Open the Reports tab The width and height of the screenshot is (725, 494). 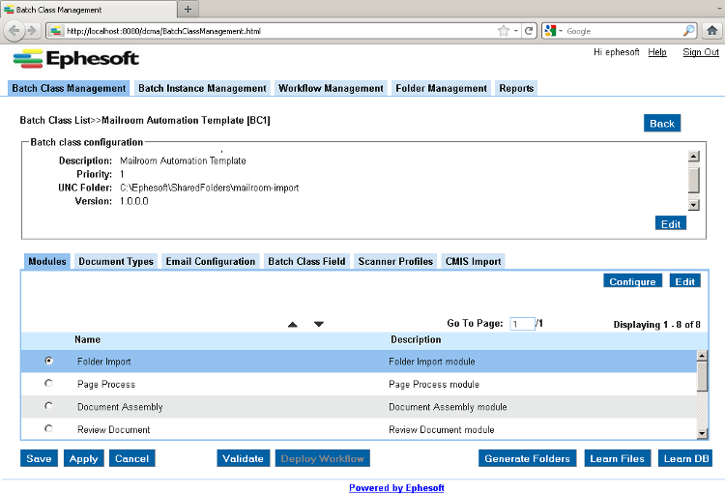click(516, 88)
